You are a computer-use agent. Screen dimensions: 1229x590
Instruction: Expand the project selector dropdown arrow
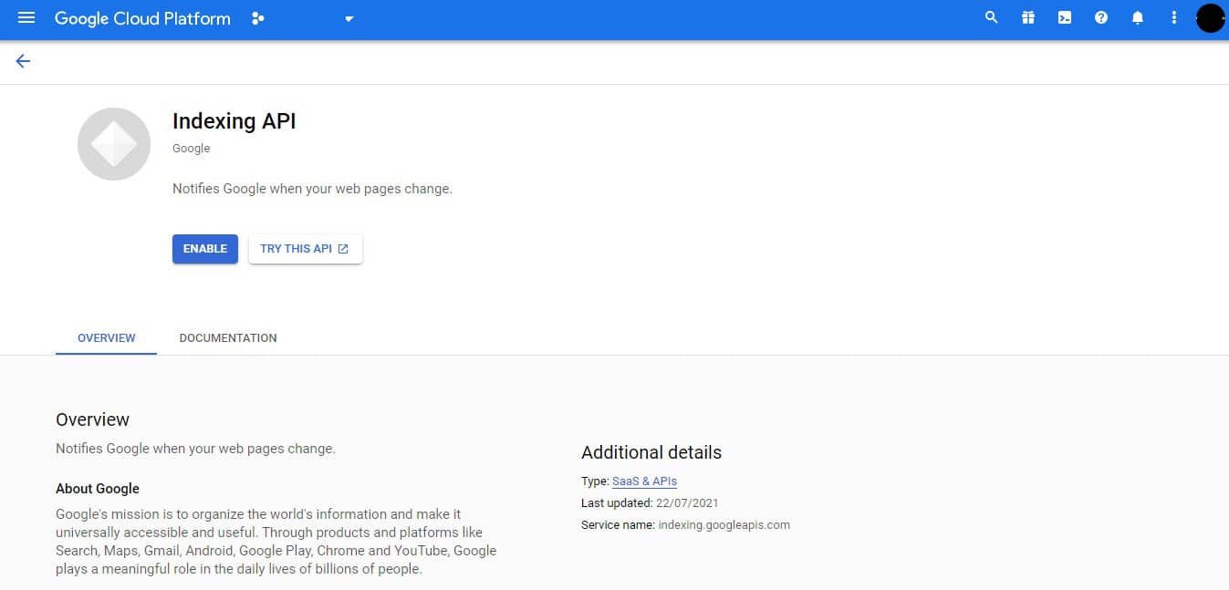click(x=349, y=19)
